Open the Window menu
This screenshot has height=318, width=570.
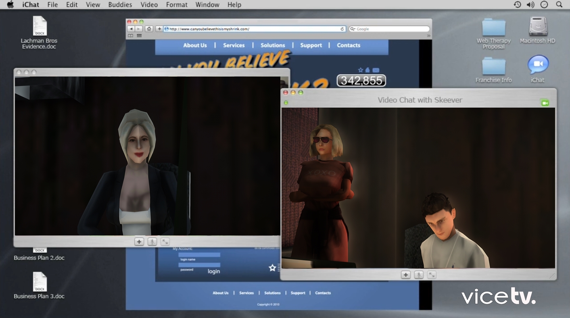coord(207,4)
